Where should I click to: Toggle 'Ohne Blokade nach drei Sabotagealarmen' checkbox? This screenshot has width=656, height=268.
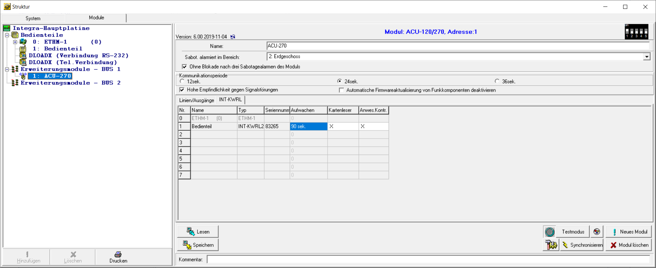coord(185,67)
